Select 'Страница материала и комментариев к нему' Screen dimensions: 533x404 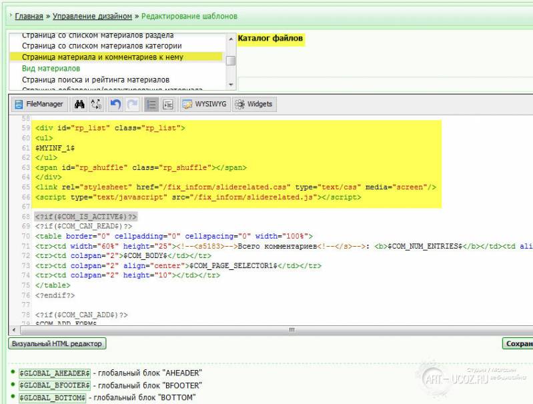pos(102,57)
